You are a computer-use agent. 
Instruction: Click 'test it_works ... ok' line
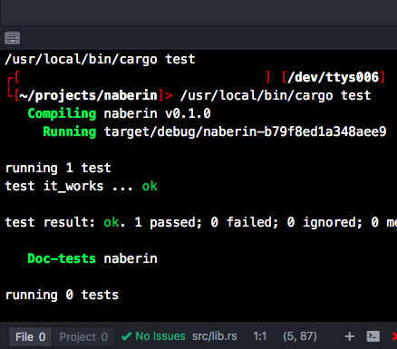point(82,186)
